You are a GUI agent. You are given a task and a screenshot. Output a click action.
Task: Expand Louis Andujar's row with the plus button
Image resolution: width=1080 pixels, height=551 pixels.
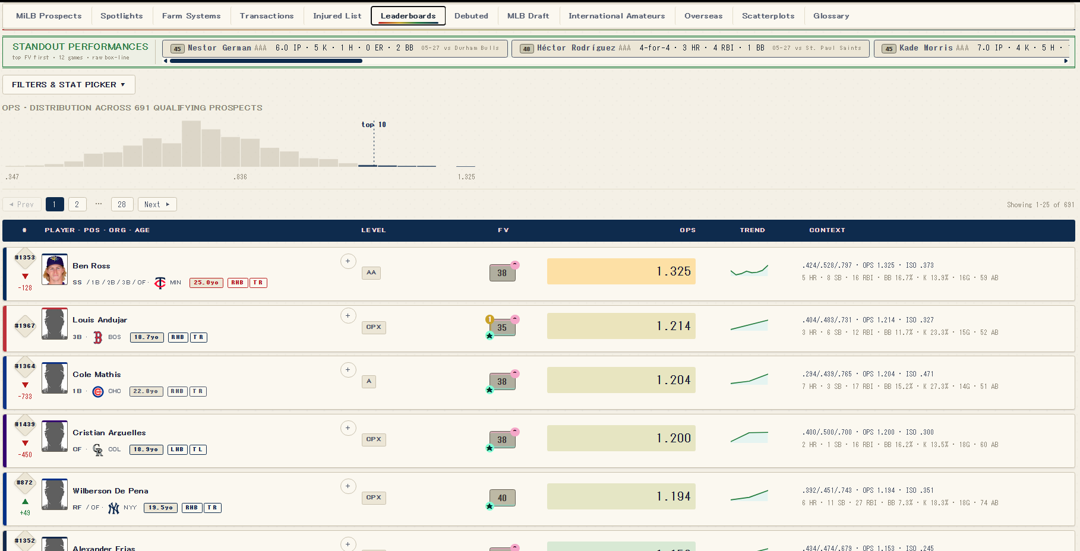point(348,316)
